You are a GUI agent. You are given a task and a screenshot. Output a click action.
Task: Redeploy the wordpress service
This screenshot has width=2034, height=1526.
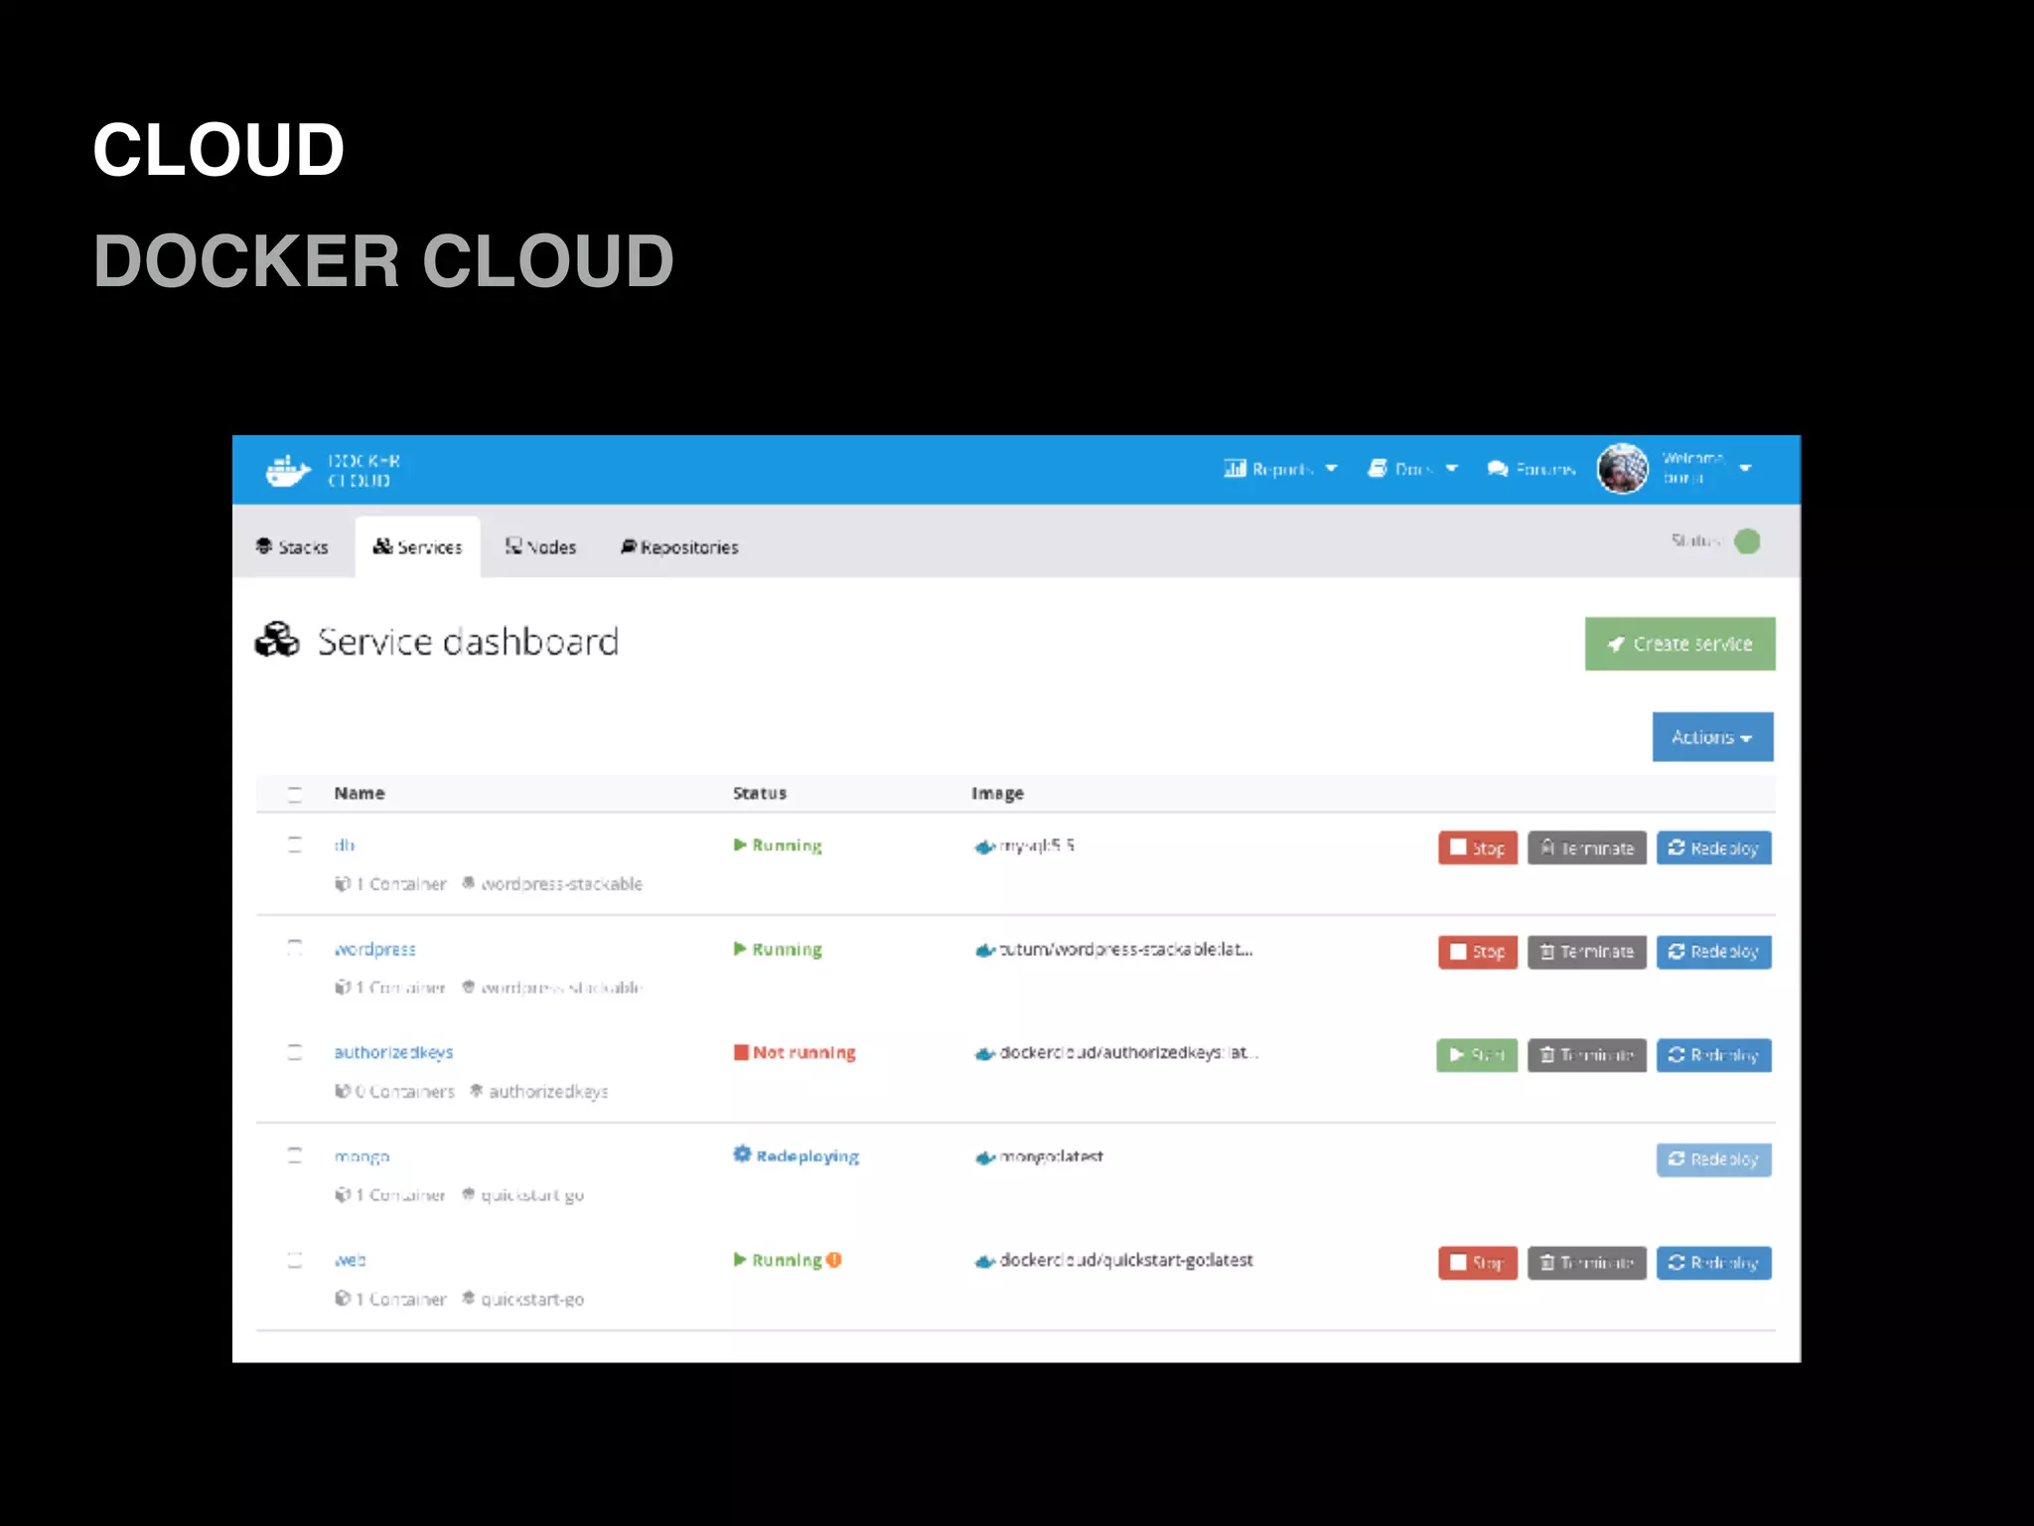coord(1714,952)
